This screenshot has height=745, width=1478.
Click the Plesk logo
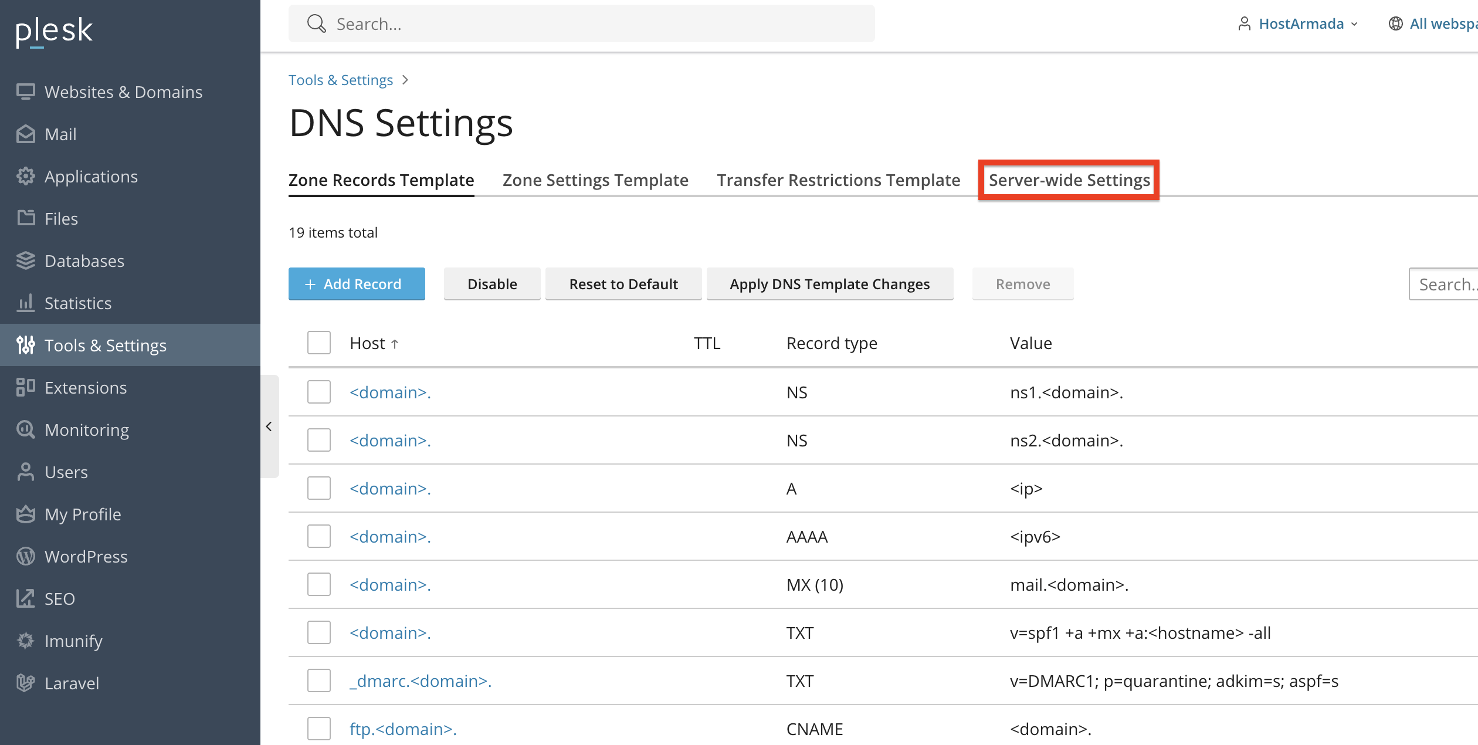pyautogui.click(x=54, y=32)
